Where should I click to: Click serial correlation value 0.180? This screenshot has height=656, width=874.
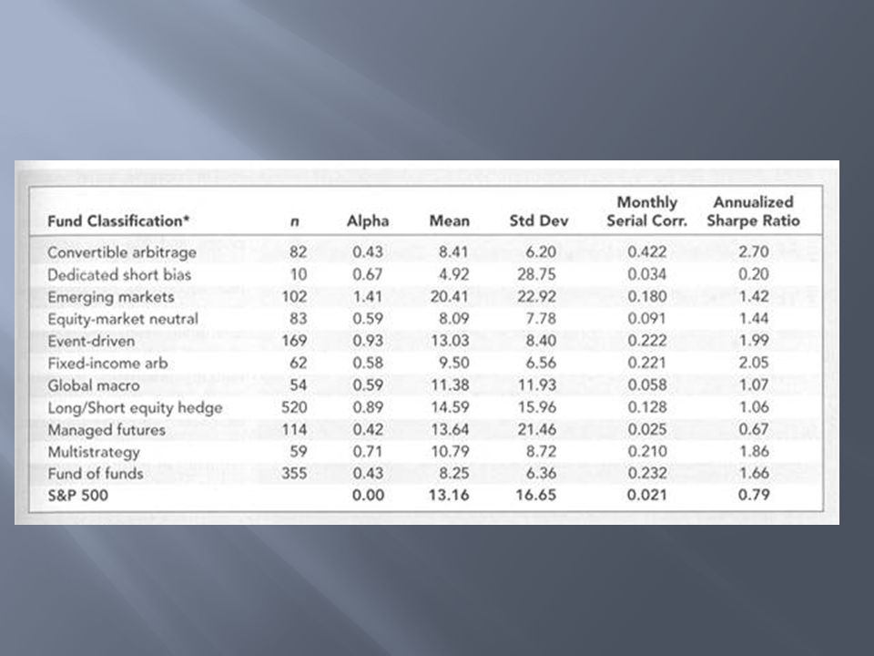pos(647,296)
